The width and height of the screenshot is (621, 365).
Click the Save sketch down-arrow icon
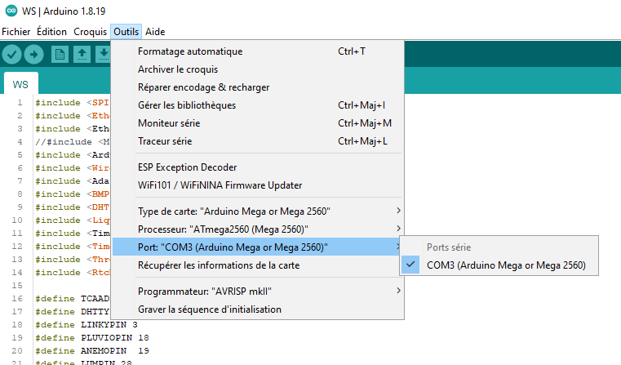[x=103, y=55]
